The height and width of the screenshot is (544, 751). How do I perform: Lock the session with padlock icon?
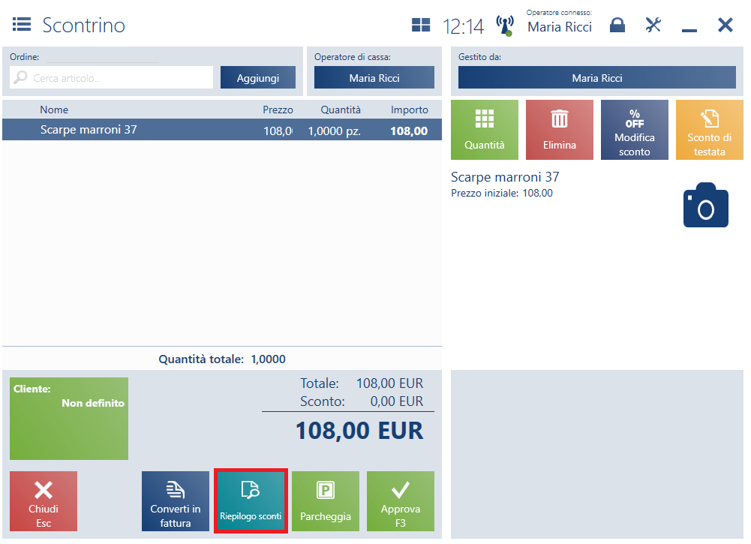coord(617,26)
